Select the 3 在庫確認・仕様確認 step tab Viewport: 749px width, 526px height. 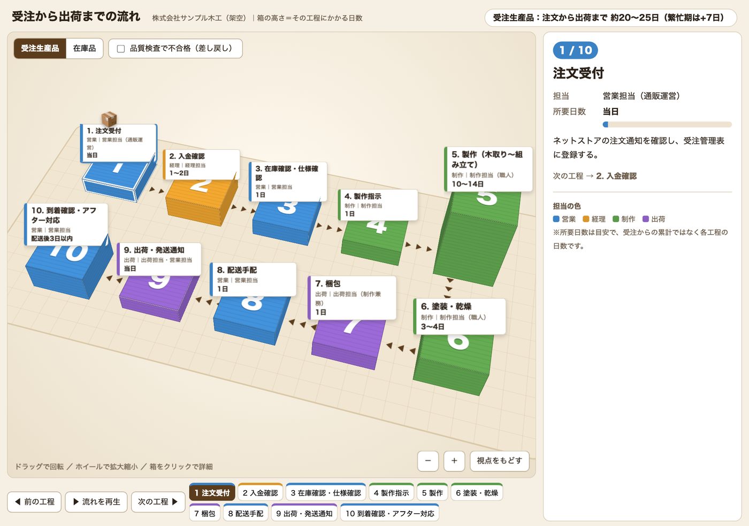point(326,492)
